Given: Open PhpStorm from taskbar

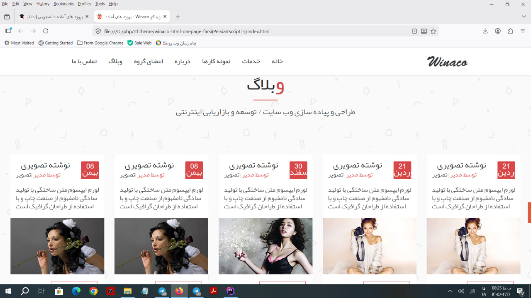Looking at the screenshot, I should click(x=231, y=291).
